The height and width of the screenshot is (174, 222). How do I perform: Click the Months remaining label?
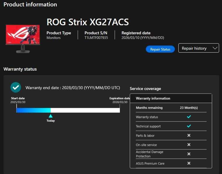click(x=149, y=108)
